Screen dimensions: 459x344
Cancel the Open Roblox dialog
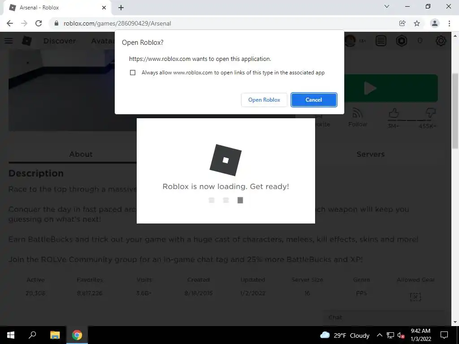(x=314, y=100)
